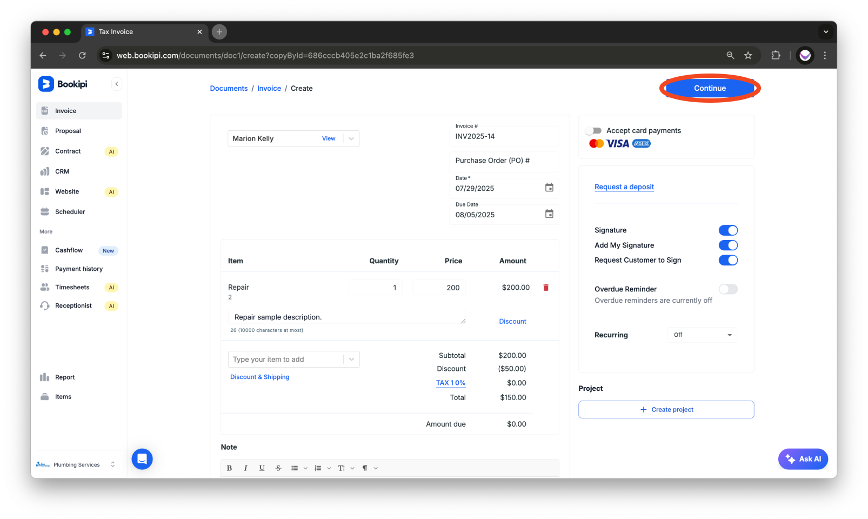
Task: Select the Contract tool from sidebar
Action: point(68,151)
